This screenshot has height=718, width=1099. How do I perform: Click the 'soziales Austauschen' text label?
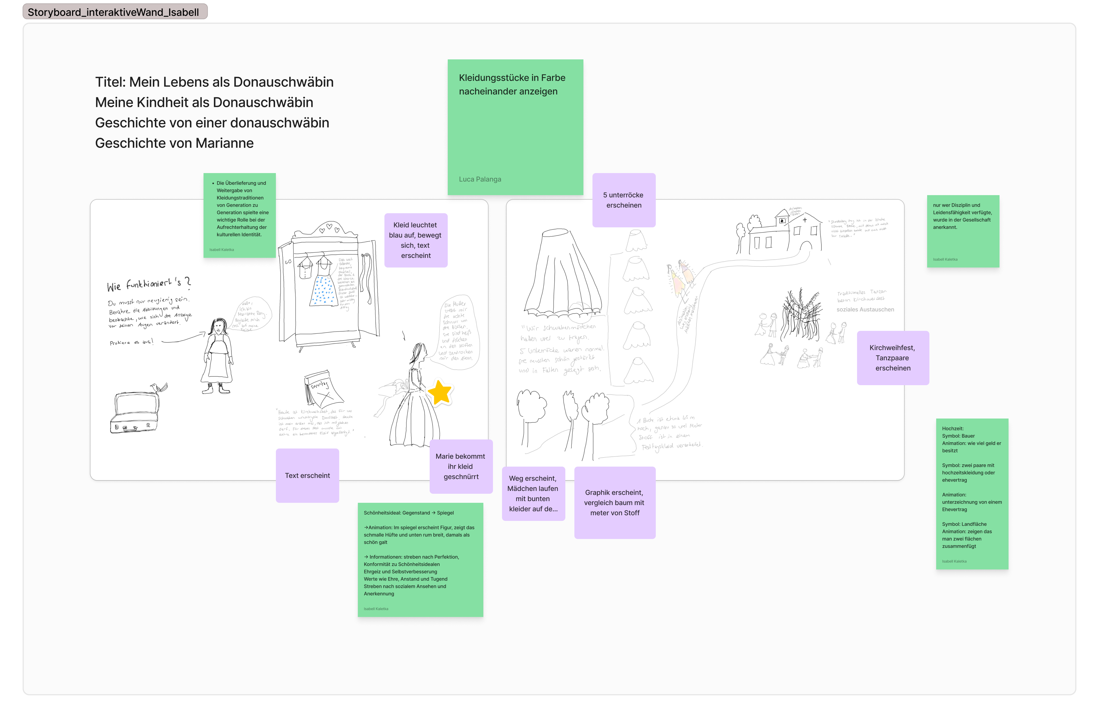[x=865, y=310]
